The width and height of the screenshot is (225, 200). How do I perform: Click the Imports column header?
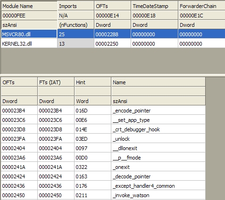coord(76,6)
